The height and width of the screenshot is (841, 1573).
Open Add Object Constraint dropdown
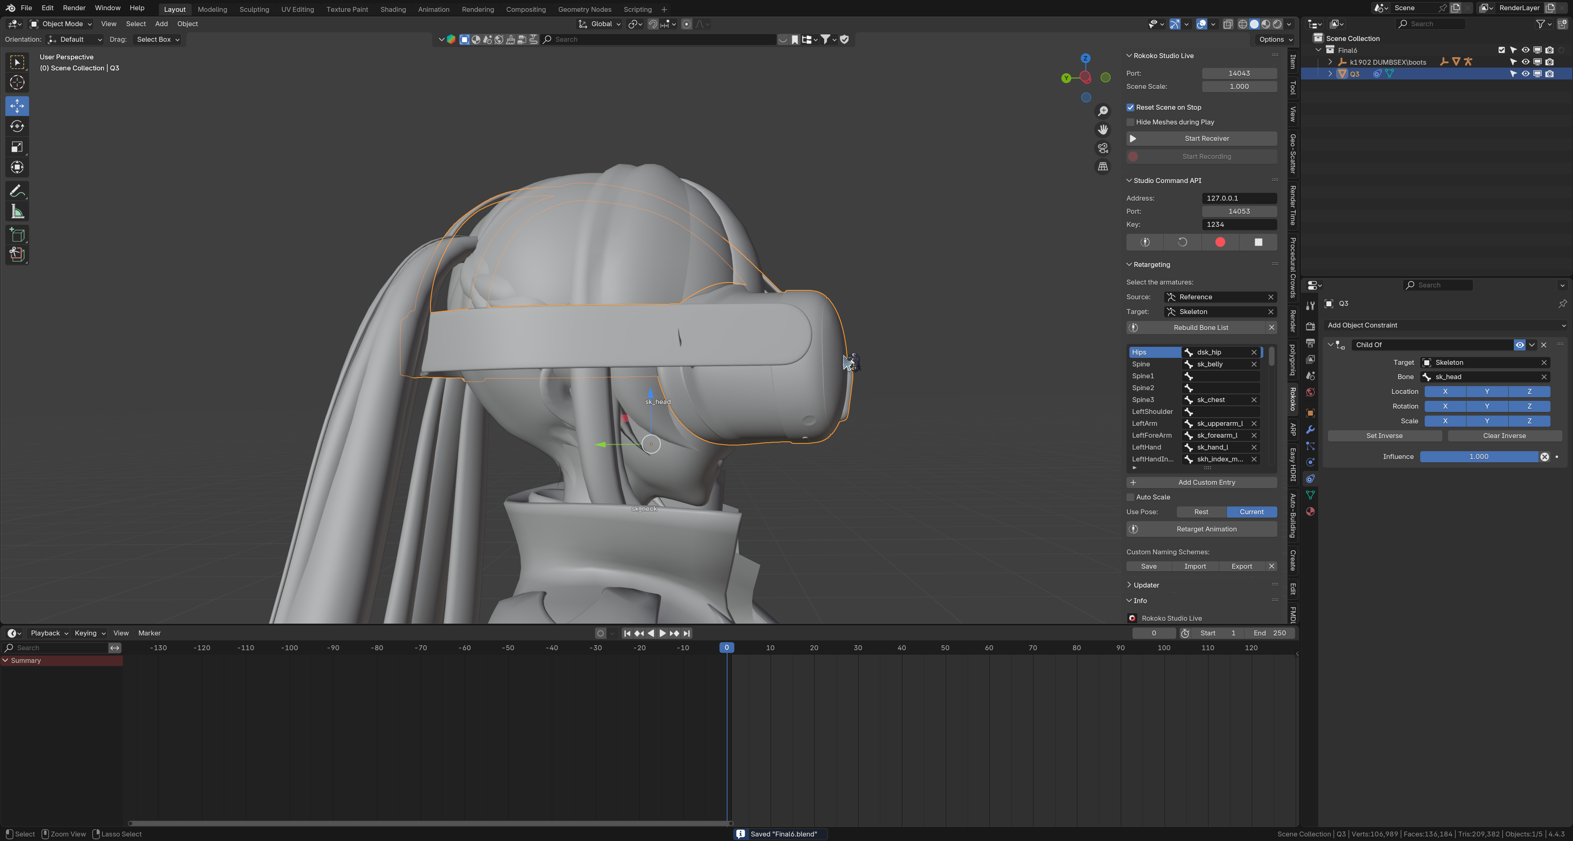(1445, 325)
